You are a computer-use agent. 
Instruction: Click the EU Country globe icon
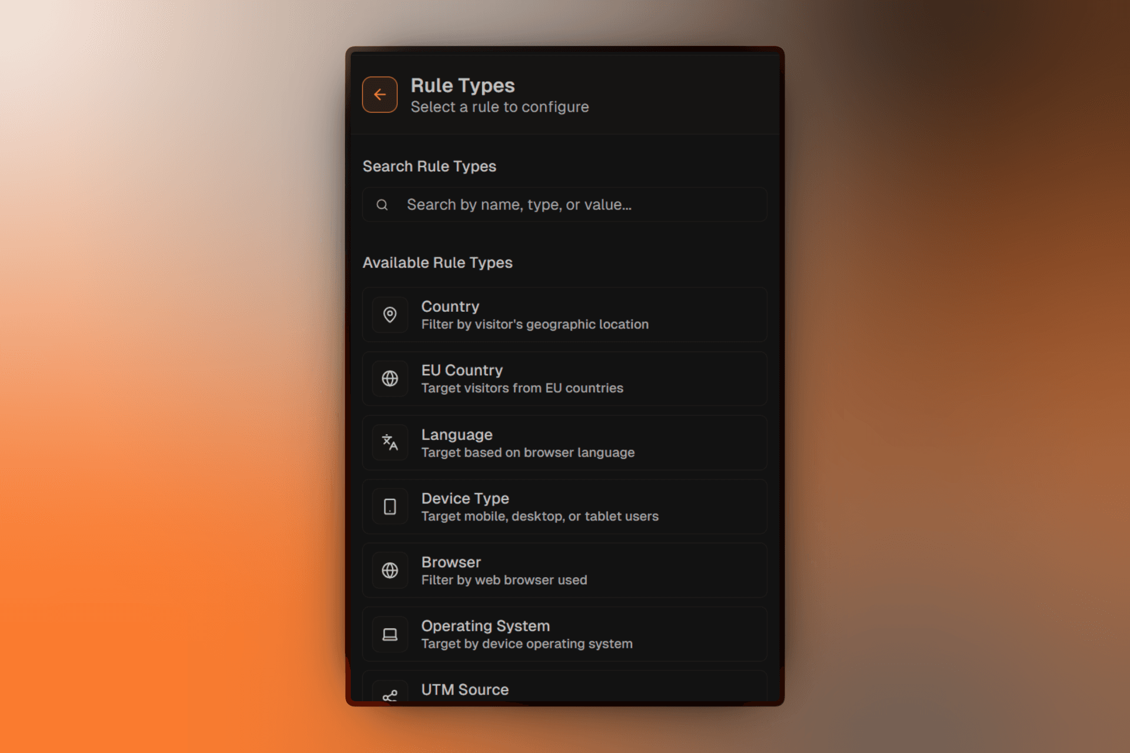pos(390,378)
